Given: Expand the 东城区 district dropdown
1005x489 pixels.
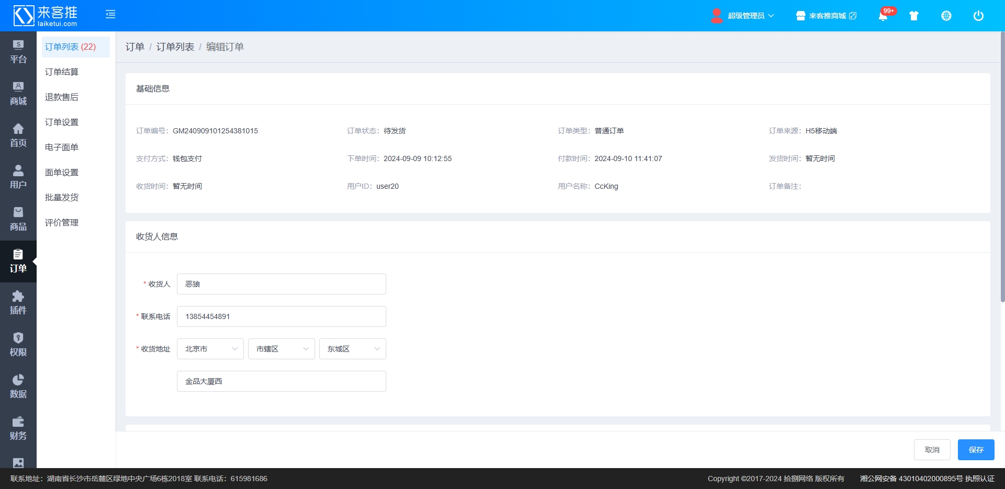Looking at the screenshot, I should click(353, 349).
